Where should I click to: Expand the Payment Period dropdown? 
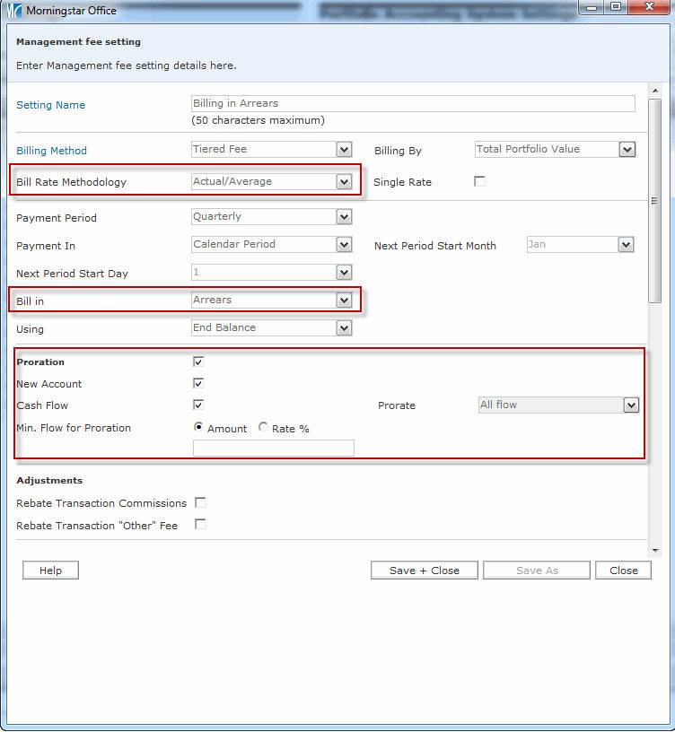tap(344, 217)
